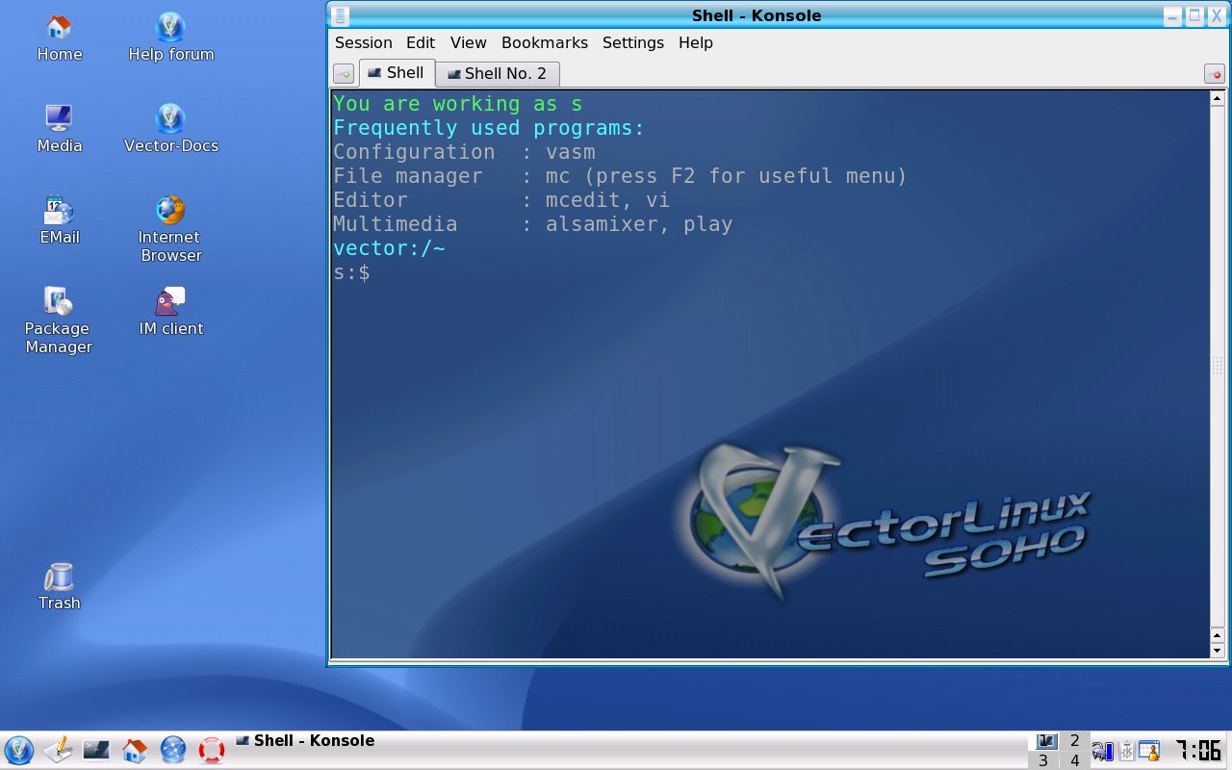This screenshot has width=1232, height=770.
Task: Click the terminal scrollbar bottom down arrow
Action: coord(1218,652)
